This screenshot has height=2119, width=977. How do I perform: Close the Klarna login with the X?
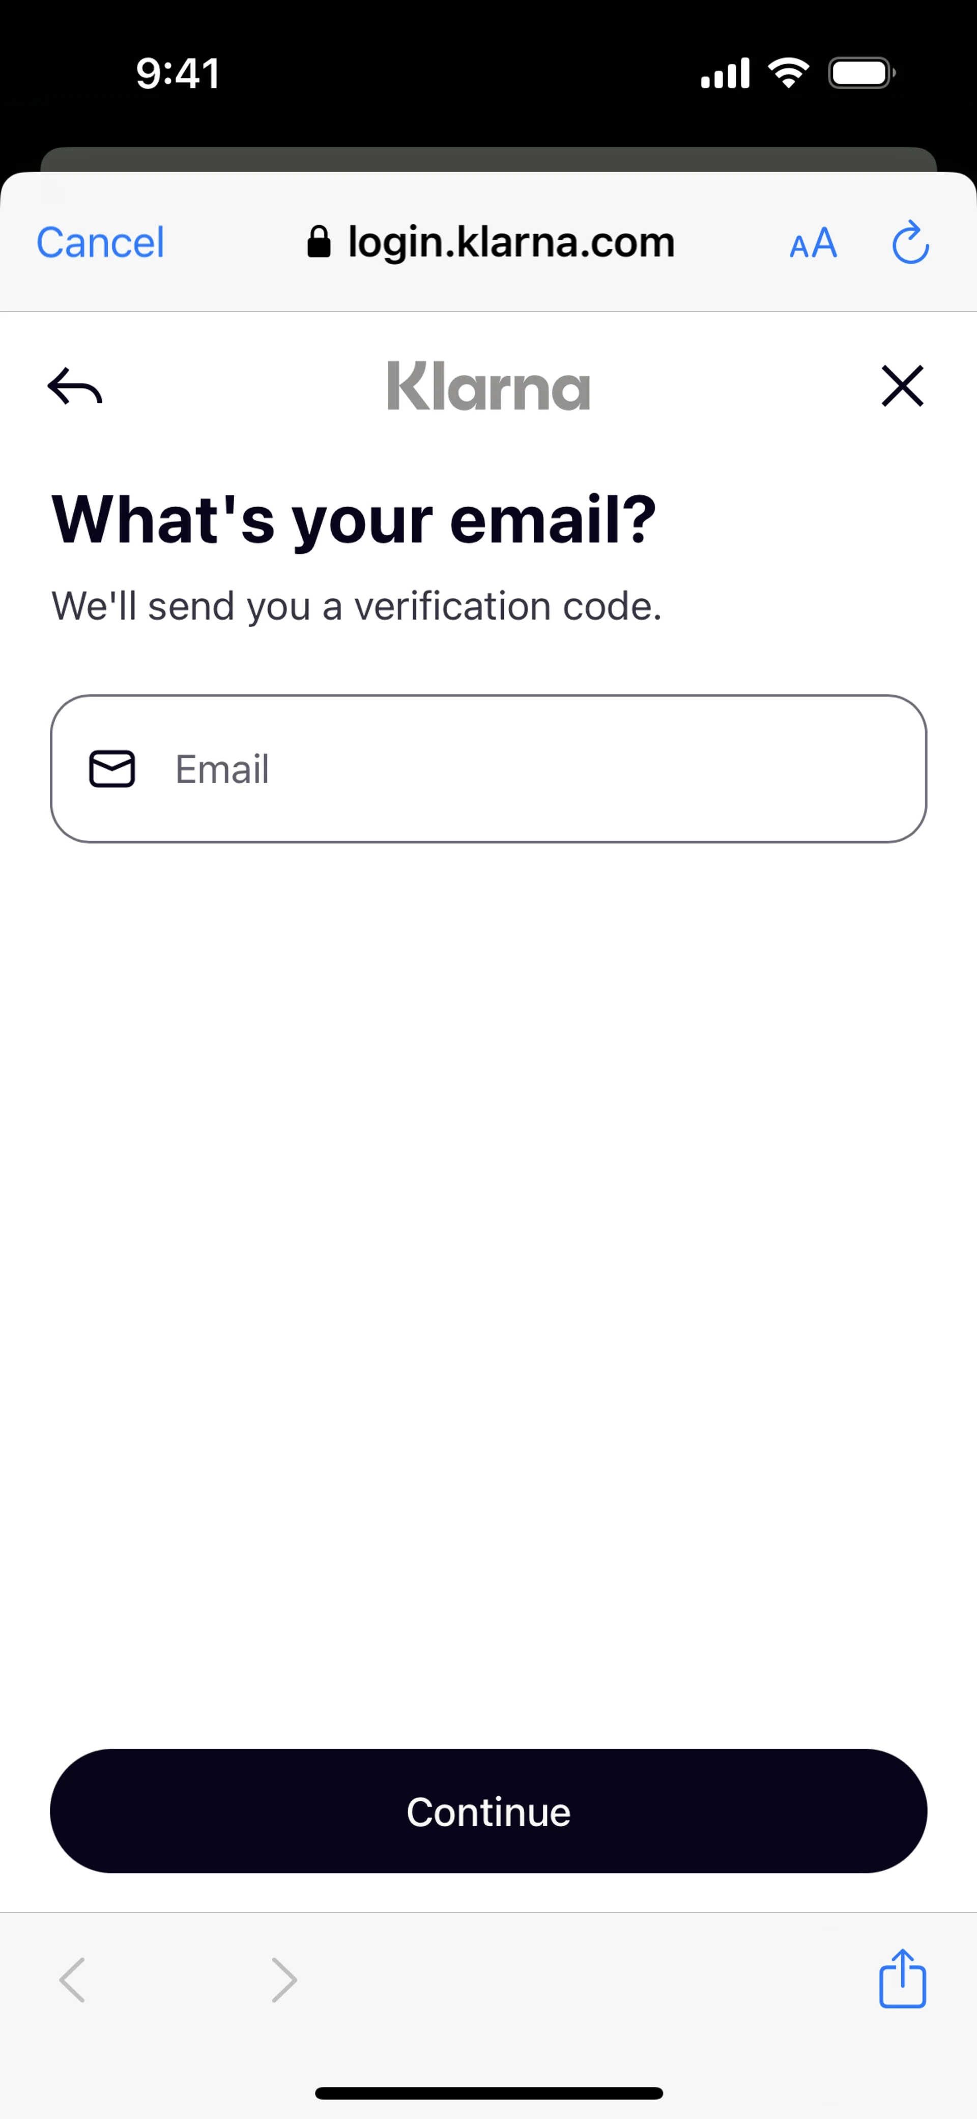coord(902,386)
